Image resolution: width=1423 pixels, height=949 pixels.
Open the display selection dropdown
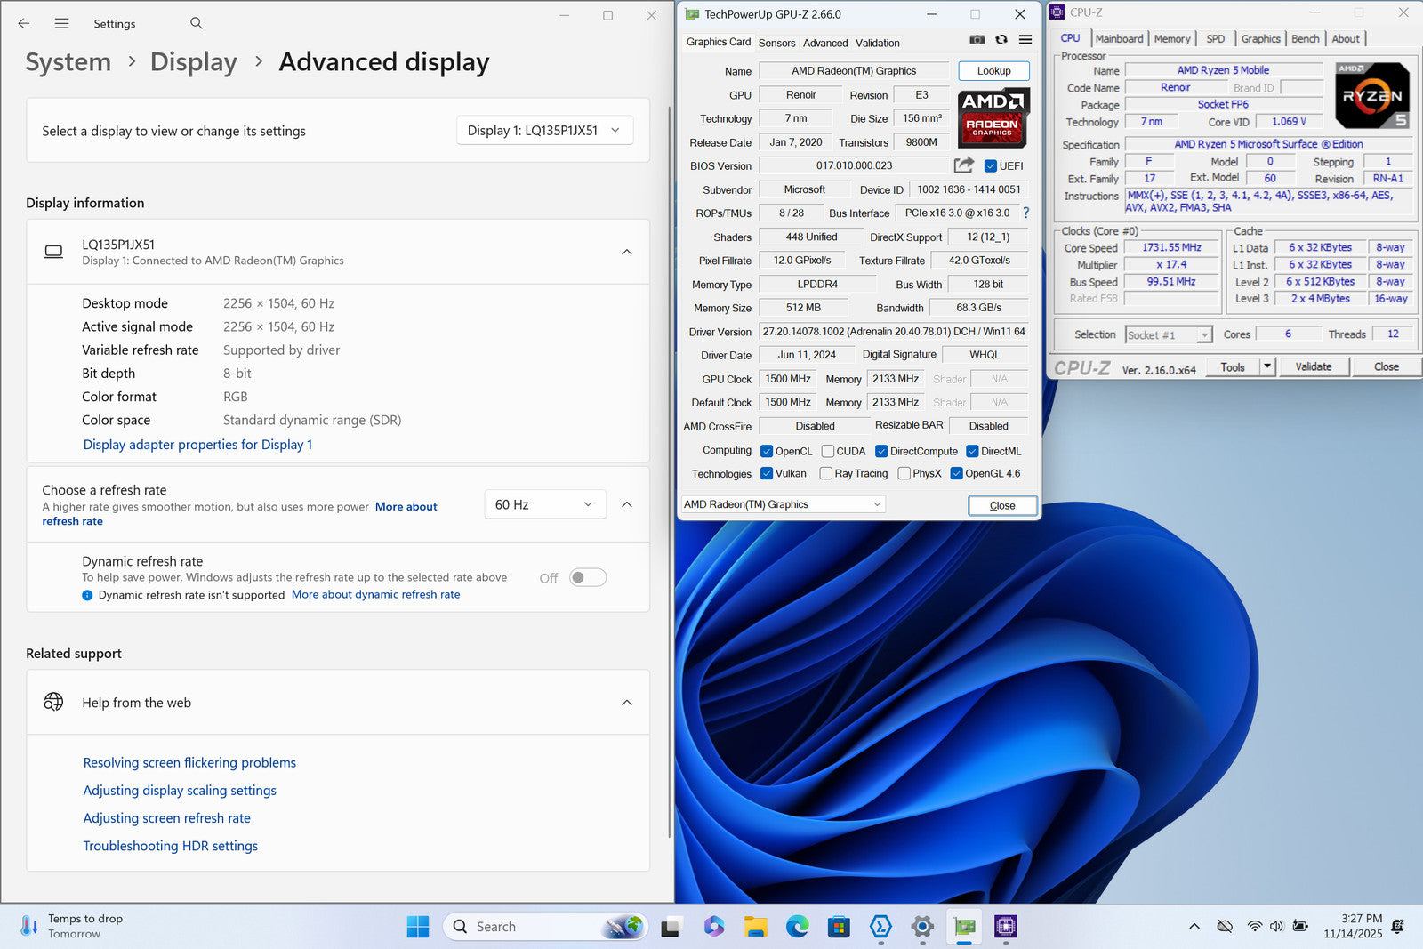(544, 131)
